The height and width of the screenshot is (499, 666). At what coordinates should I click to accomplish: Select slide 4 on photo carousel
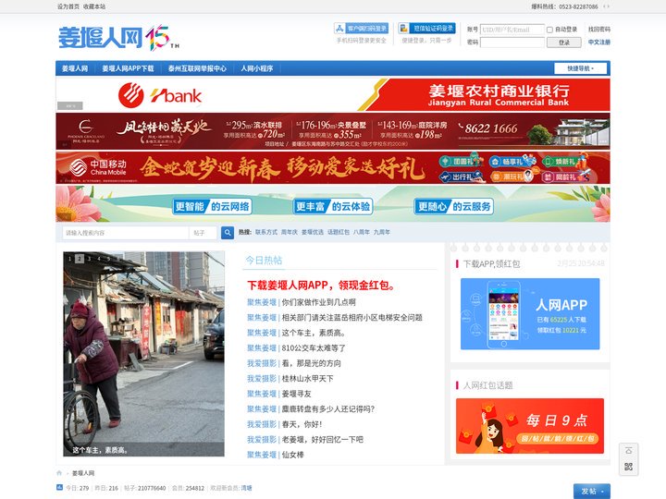tap(99, 259)
